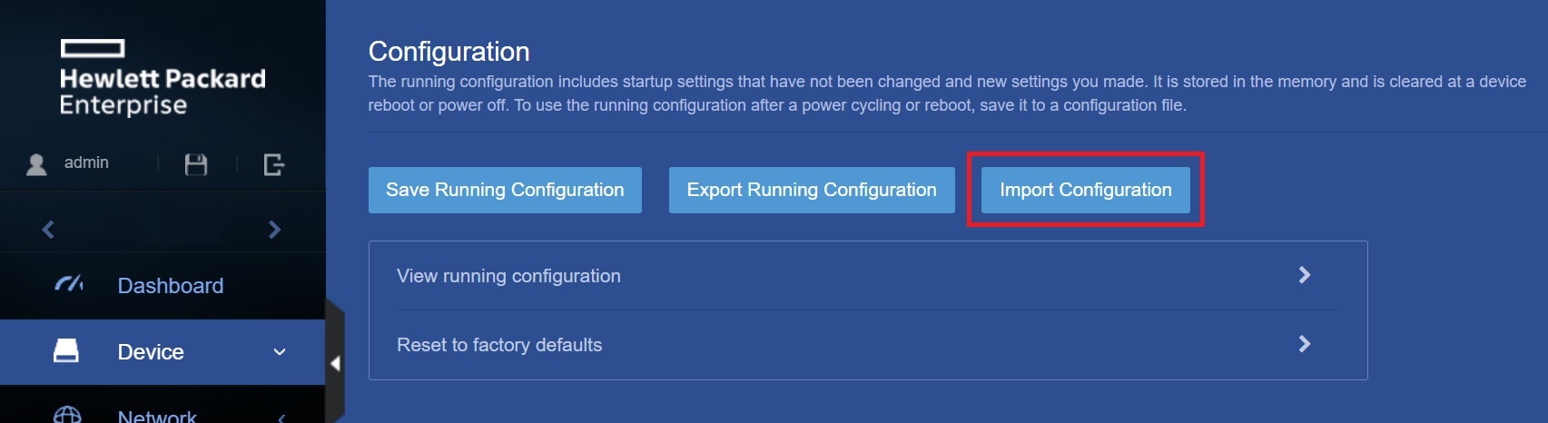Collapse the sidebar using the triangle handle
Screen dimensions: 1548x423
point(335,363)
